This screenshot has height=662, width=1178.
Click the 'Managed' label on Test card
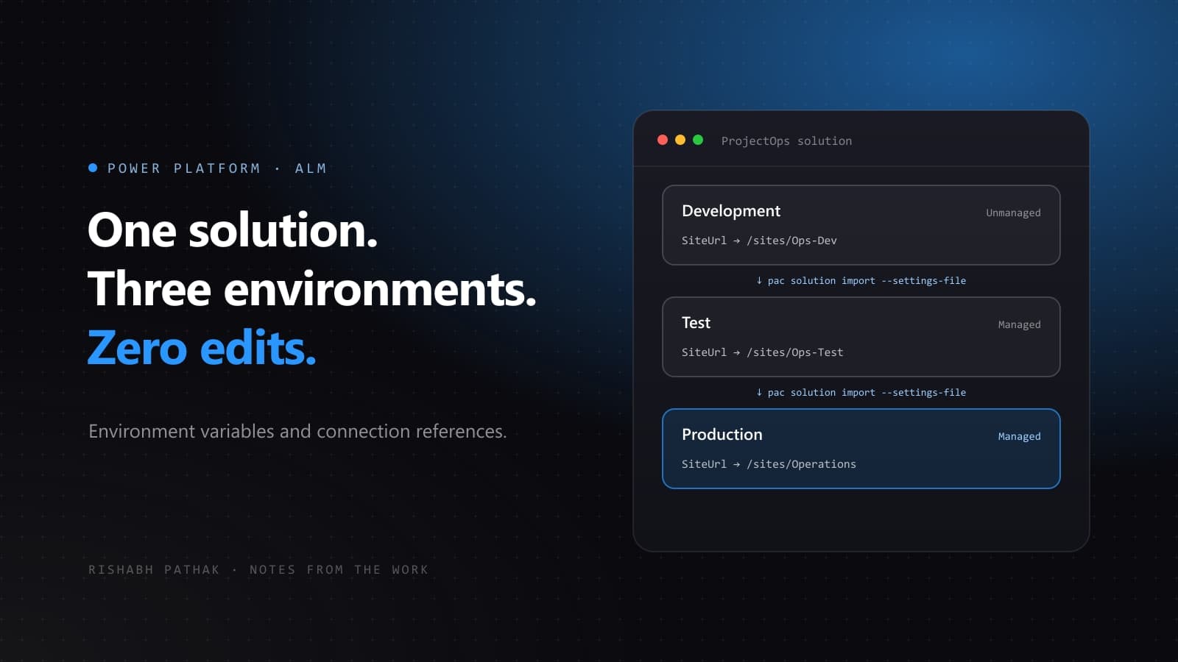(x=1019, y=324)
